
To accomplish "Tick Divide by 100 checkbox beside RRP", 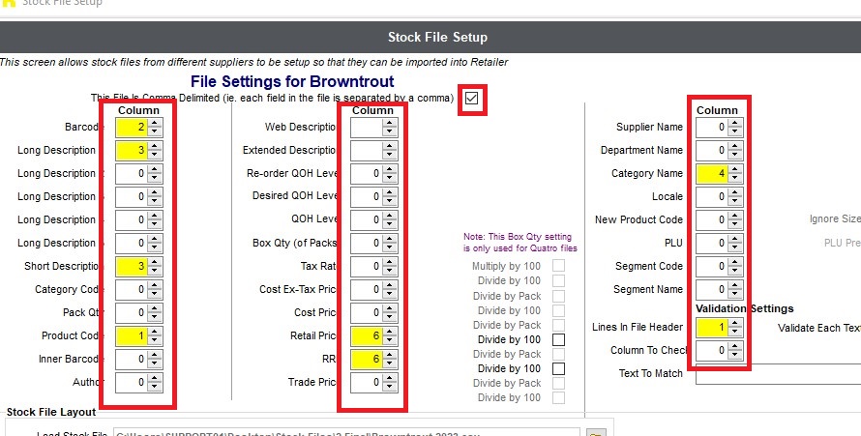I will point(558,368).
